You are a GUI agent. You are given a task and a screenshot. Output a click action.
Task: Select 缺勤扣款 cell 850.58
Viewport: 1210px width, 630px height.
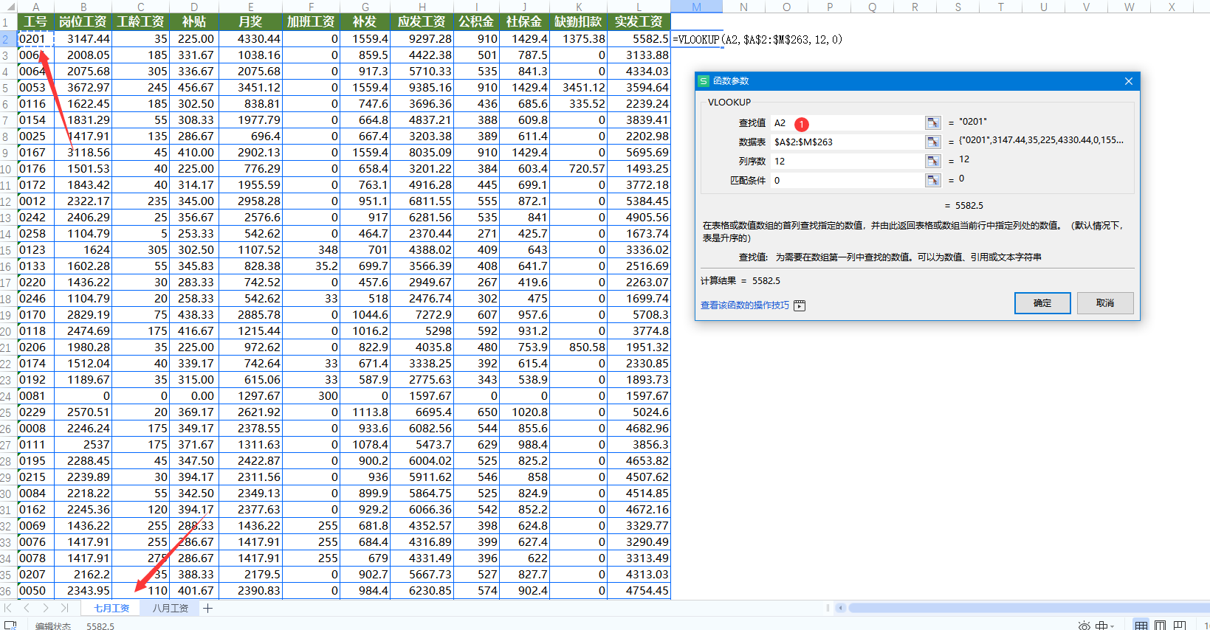(x=578, y=347)
